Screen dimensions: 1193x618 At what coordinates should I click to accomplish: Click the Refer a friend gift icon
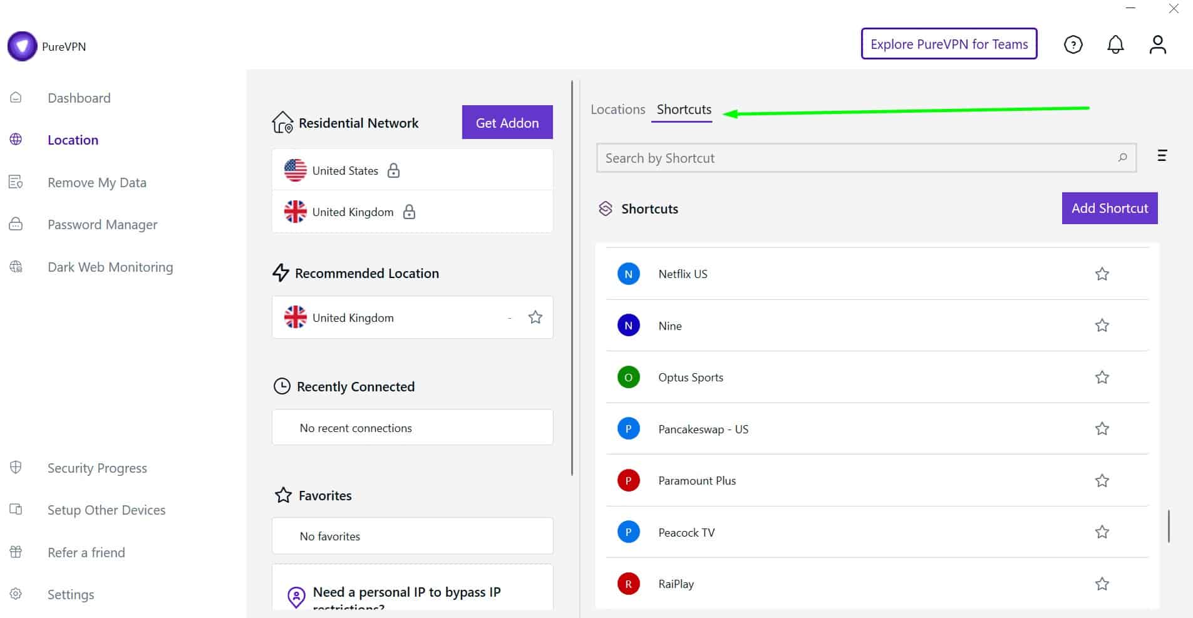point(16,552)
